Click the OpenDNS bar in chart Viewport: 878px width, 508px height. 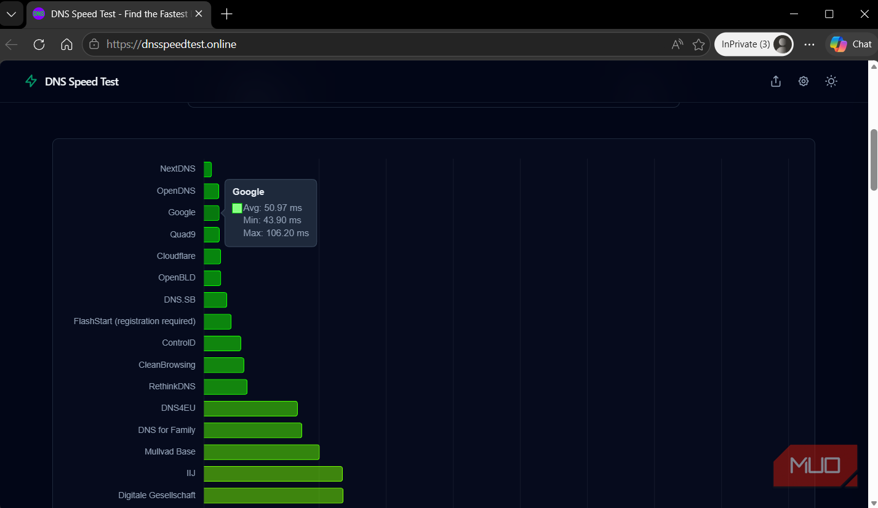[x=211, y=191]
